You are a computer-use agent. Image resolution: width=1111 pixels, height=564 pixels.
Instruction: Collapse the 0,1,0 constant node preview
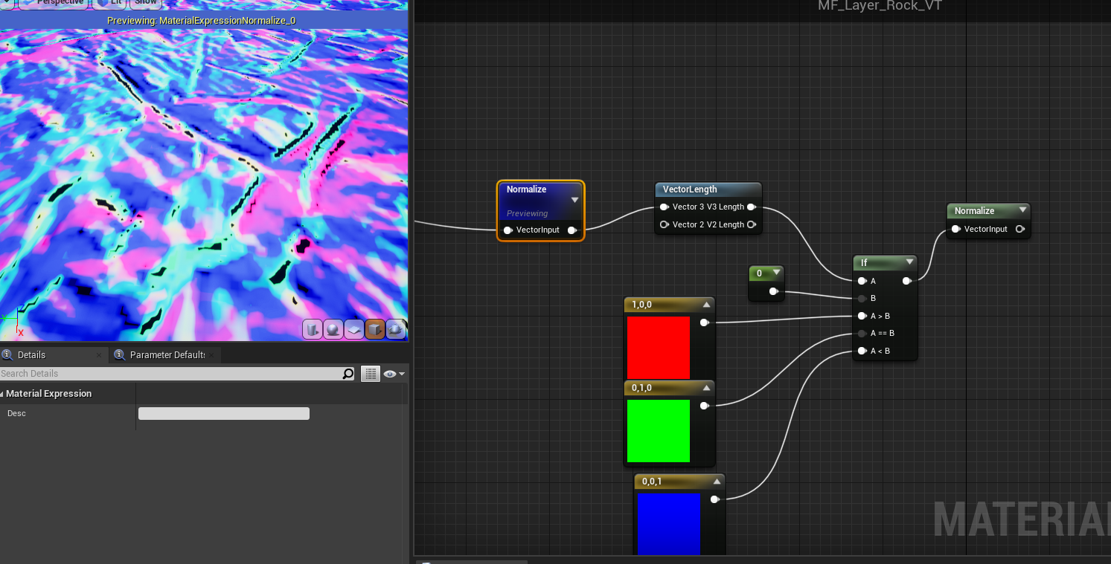[x=705, y=388]
